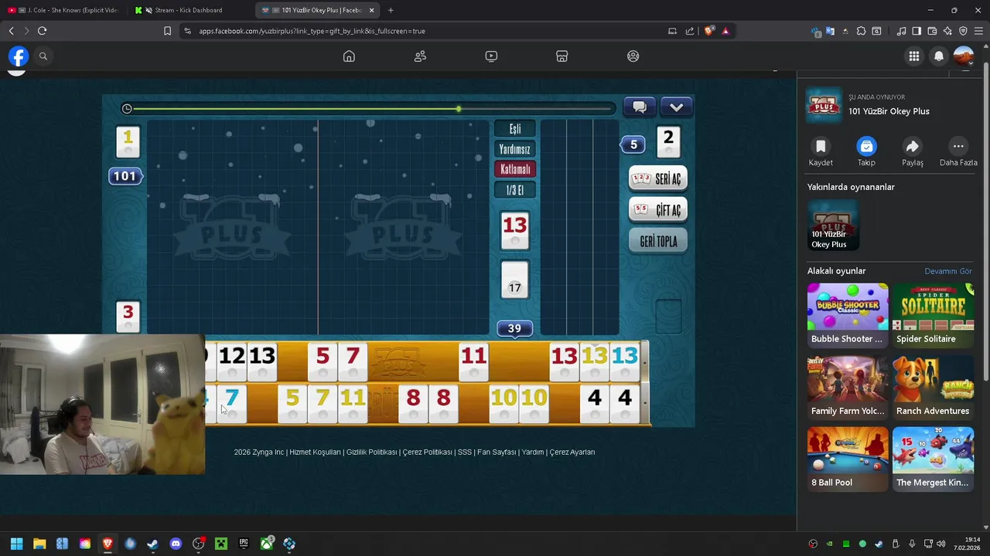Open 8 Ball Pool game card
990x556 pixels.
click(848, 459)
